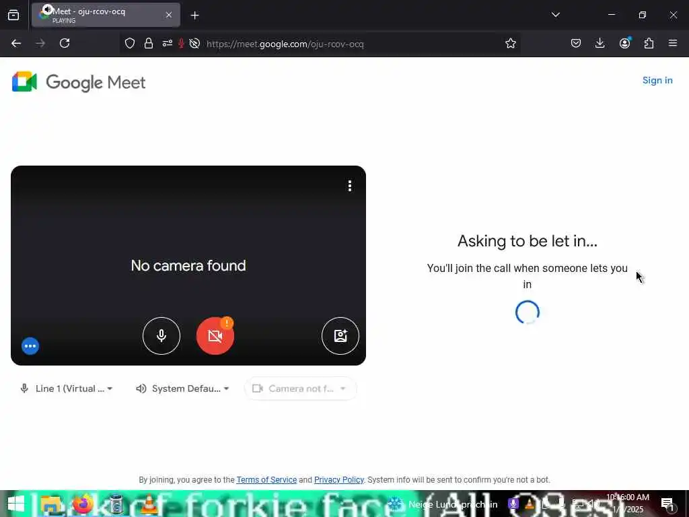
Task: Click the meet.google.com address bar URL
Action: (x=285, y=44)
